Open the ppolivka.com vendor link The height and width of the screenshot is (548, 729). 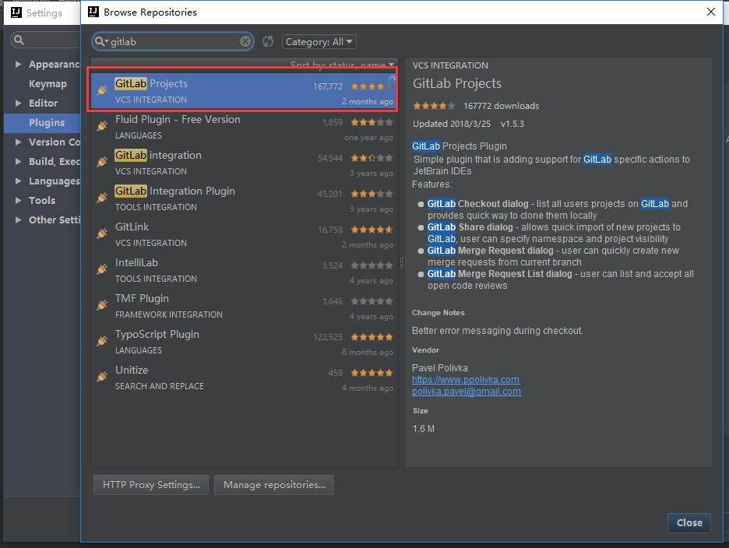(466, 380)
